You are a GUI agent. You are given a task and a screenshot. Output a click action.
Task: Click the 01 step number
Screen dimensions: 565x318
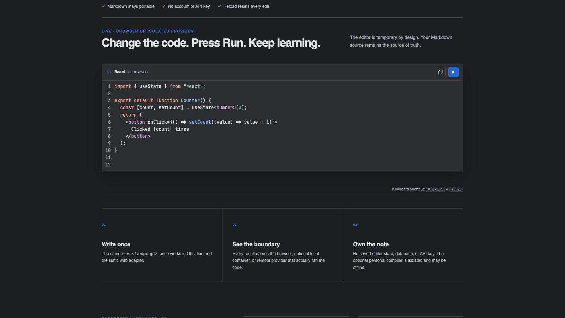(x=104, y=225)
